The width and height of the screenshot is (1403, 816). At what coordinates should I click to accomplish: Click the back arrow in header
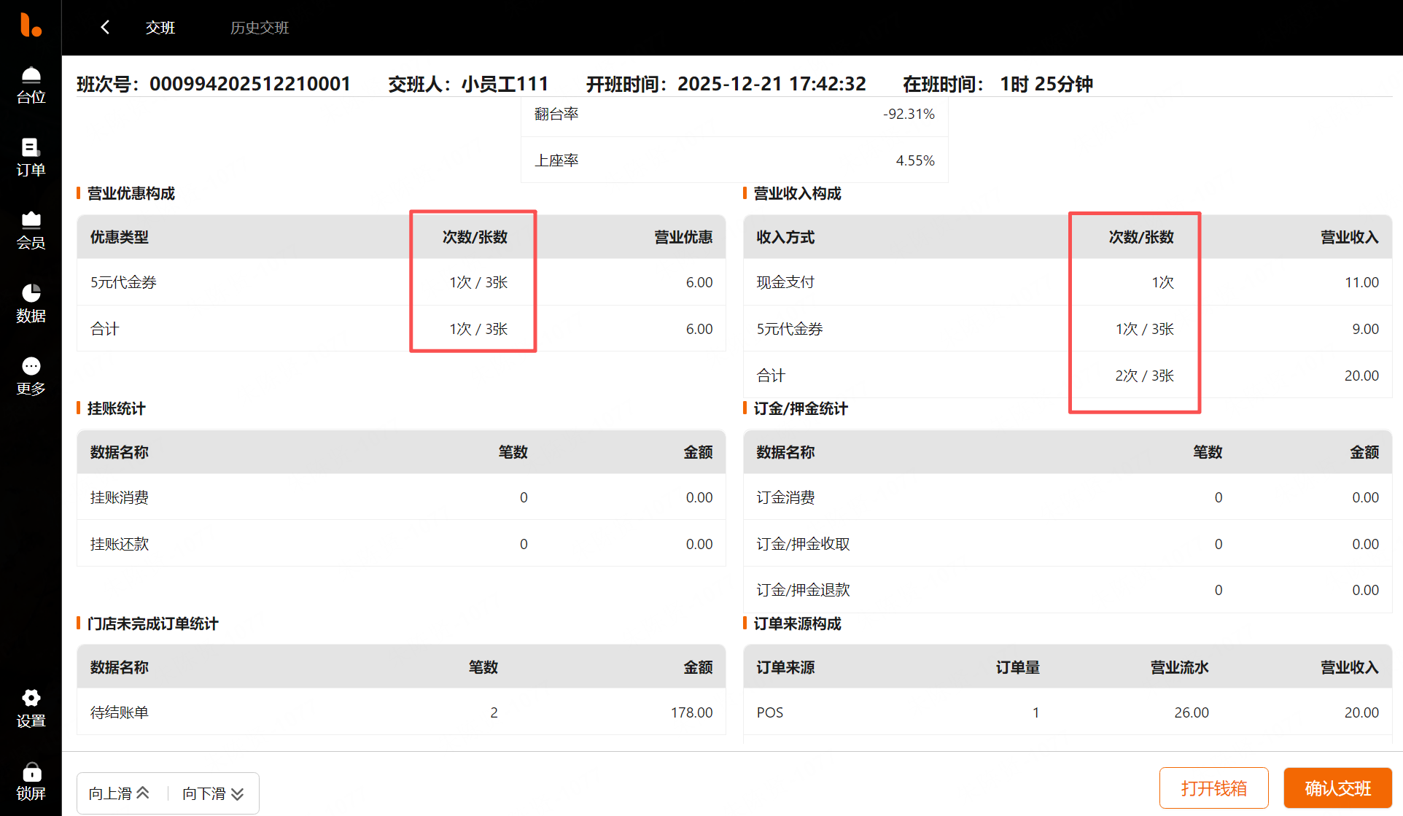coord(105,28)
